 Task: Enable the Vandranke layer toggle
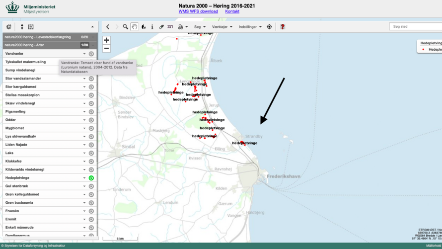91,54
